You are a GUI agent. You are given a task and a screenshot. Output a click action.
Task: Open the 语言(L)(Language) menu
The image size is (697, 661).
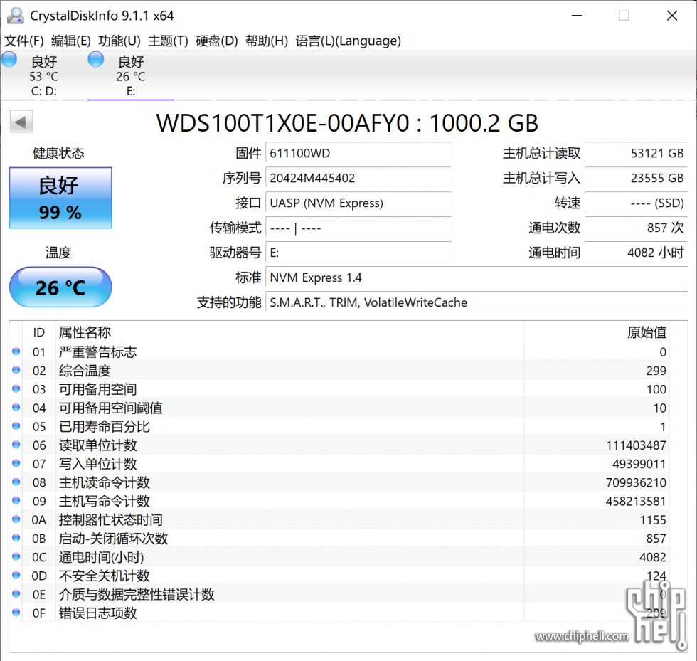coord(348,41)
